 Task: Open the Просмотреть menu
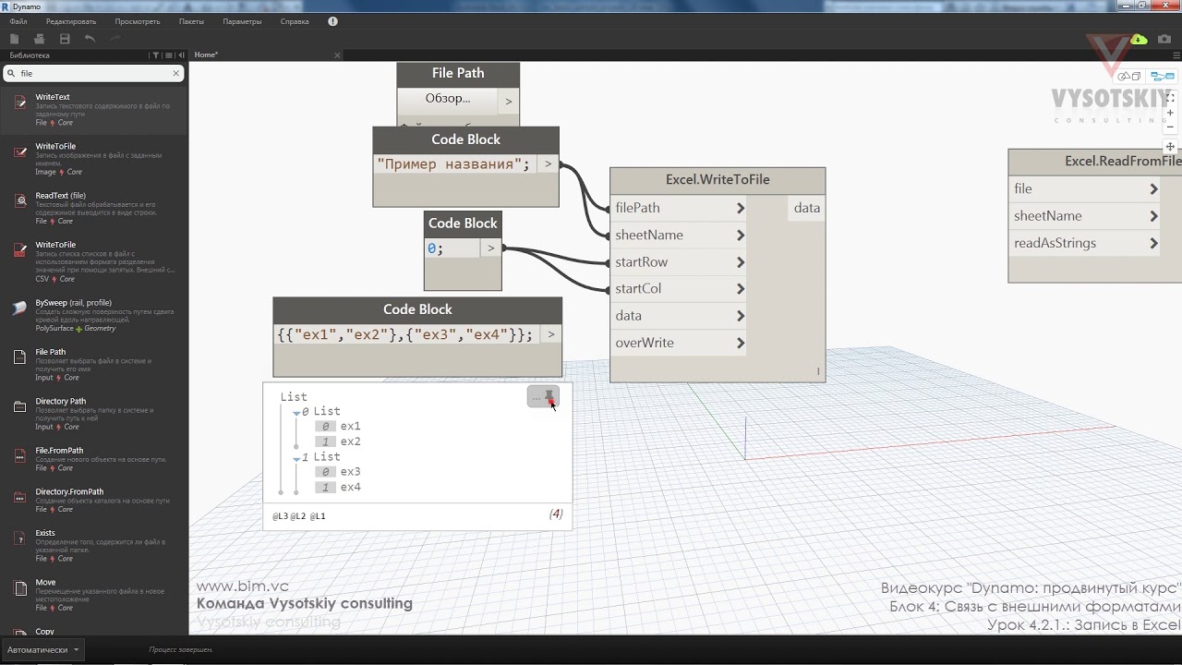pos(138,21)
